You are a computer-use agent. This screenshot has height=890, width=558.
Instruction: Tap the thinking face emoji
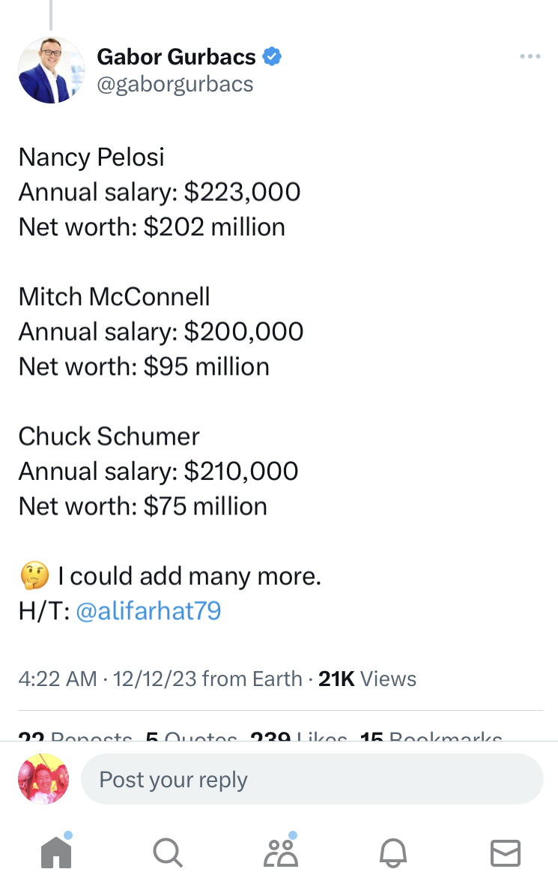[x=34, y=576]
